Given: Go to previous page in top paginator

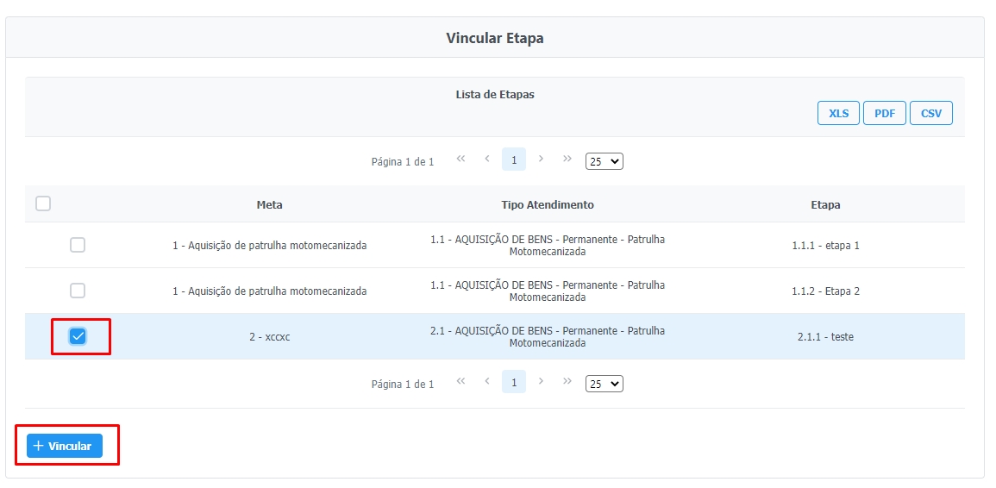Looking at the screenshot, I should (487, 160).
